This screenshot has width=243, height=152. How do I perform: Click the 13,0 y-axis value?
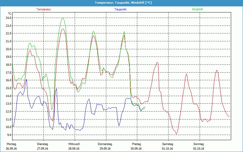(x=9, y=104)
